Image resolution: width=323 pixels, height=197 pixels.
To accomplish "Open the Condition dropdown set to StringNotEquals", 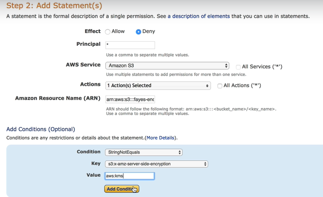I will (144, 153).
